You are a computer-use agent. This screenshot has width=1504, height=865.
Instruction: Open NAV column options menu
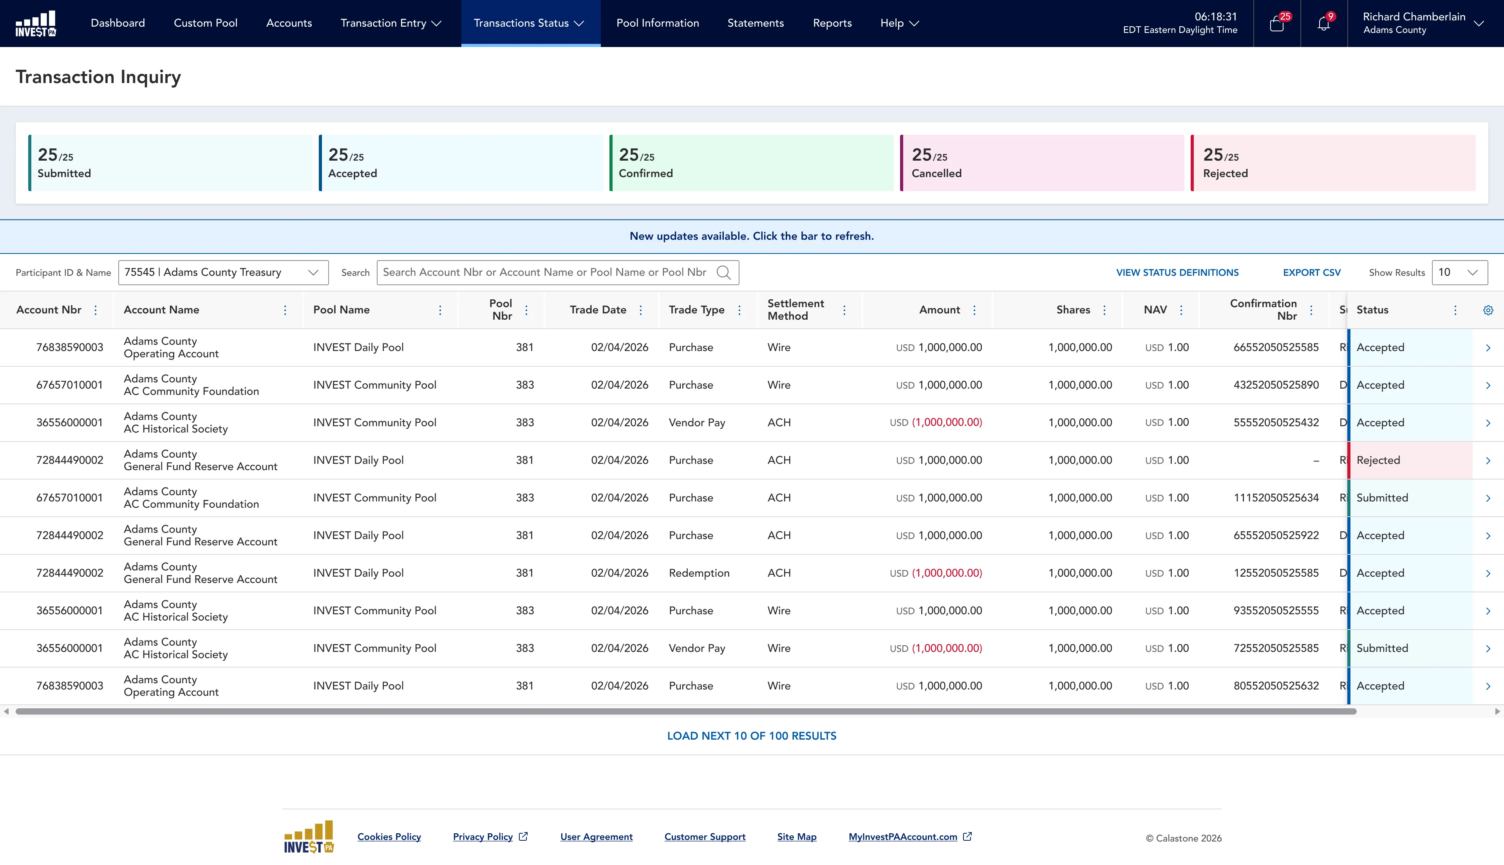[1181, 310]
